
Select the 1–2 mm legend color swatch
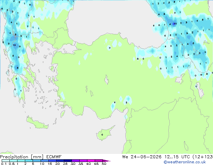pyautogui.click(x=21, y=161)
